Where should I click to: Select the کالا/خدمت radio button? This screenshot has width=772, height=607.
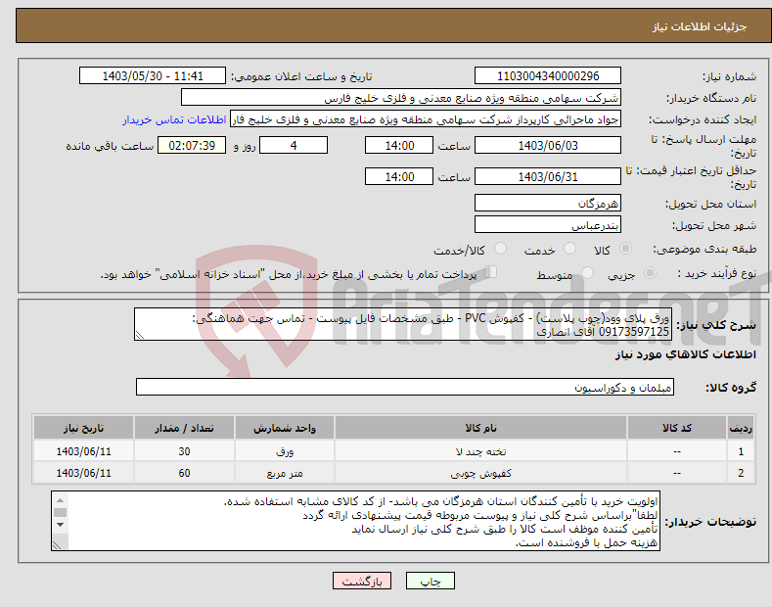(500, 249)
